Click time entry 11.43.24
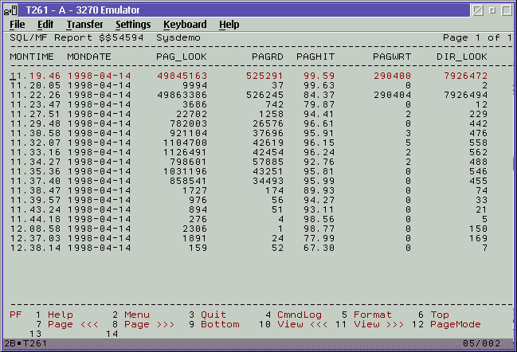Image resolution: width=517 pixels, height=352 pixels. (x=35, y=209)
